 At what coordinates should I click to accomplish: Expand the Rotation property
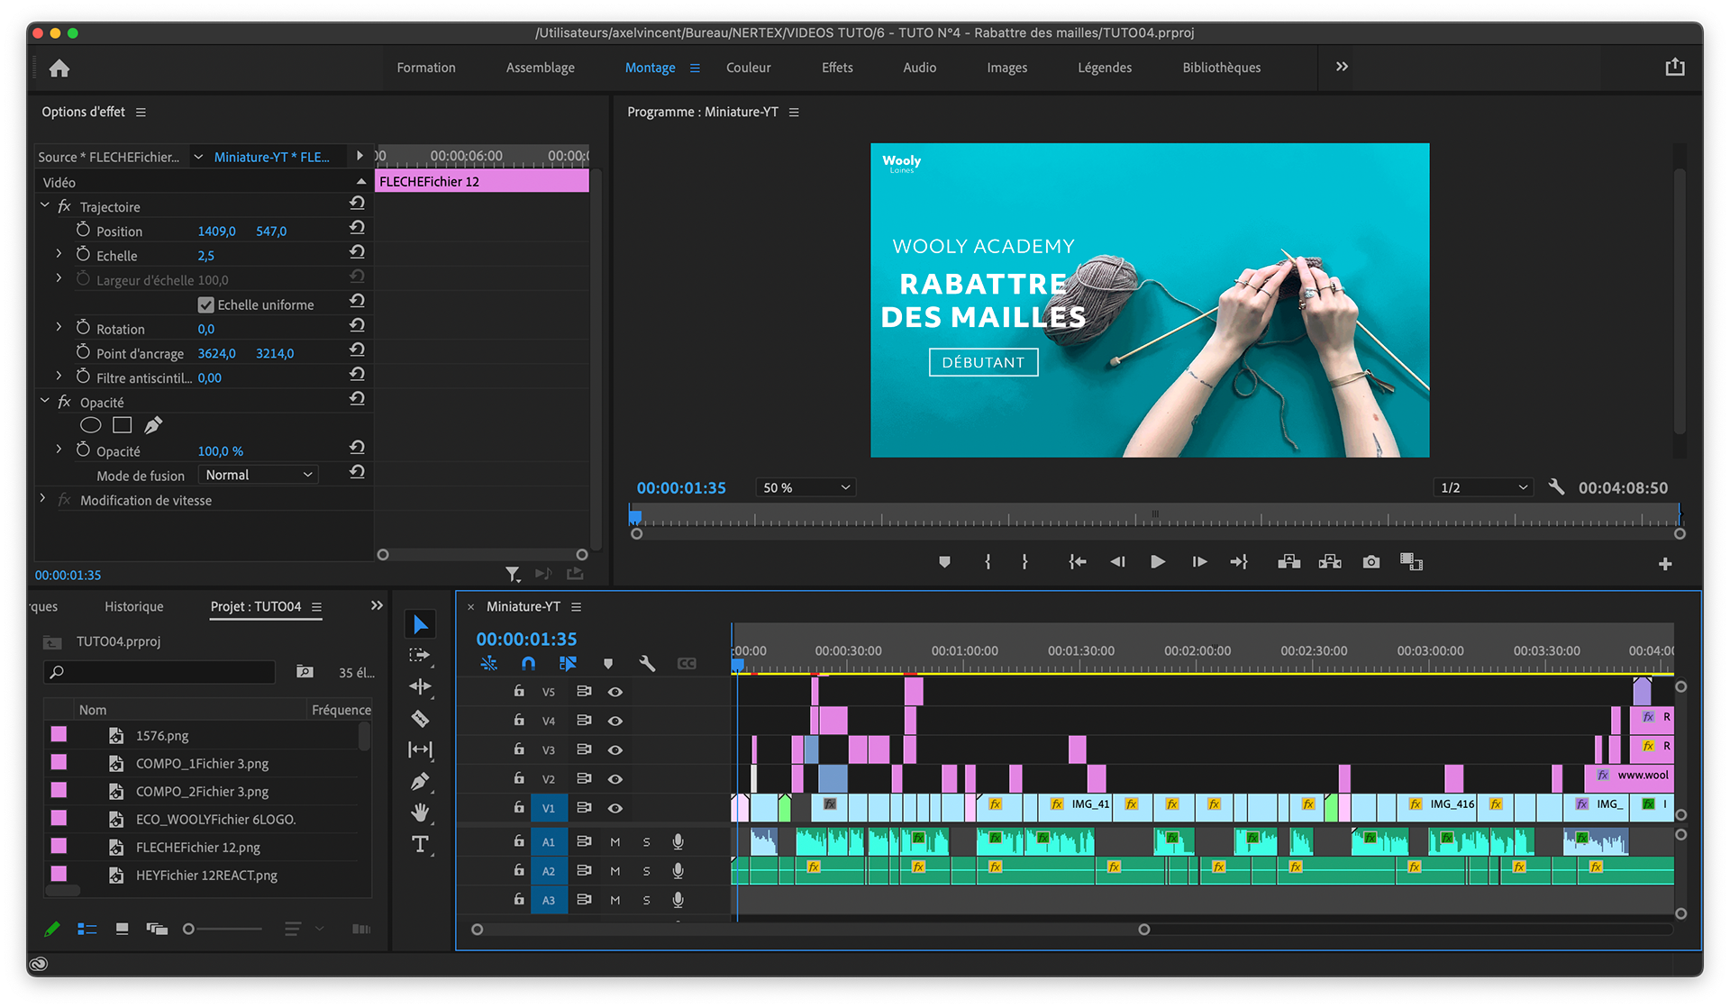click(59, 327)
